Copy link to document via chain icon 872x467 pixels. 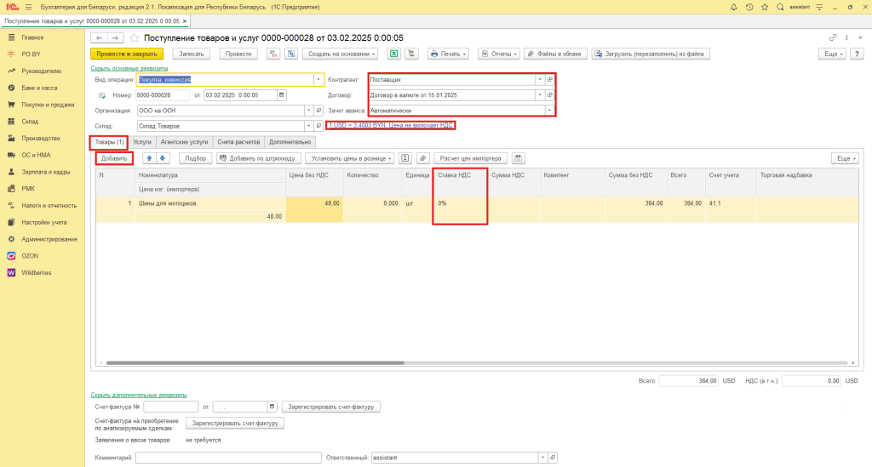coord(833,37)
